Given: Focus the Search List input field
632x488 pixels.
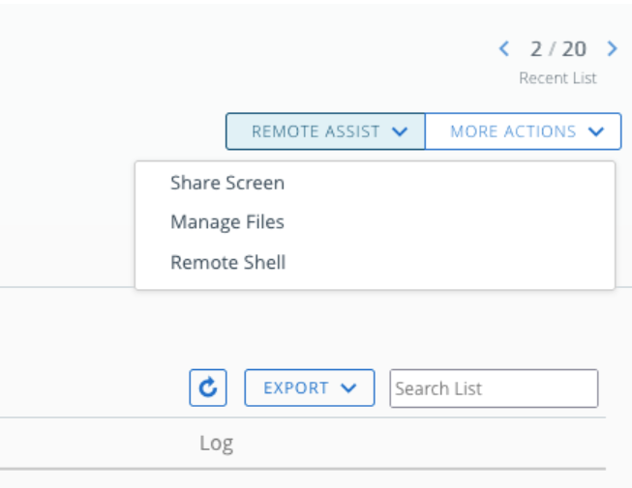Looking at the screenshot, I should pyautogui.click(x=494, y=388).
